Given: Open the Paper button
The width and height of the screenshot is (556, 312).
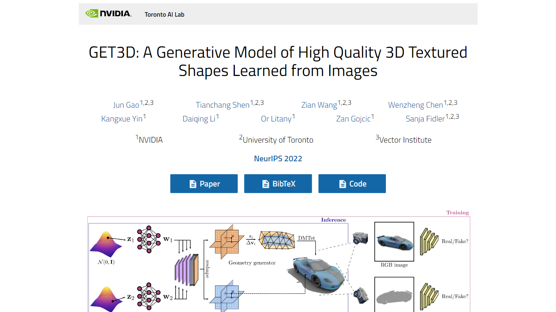Looking at the screenshot, I should [204, 183].
